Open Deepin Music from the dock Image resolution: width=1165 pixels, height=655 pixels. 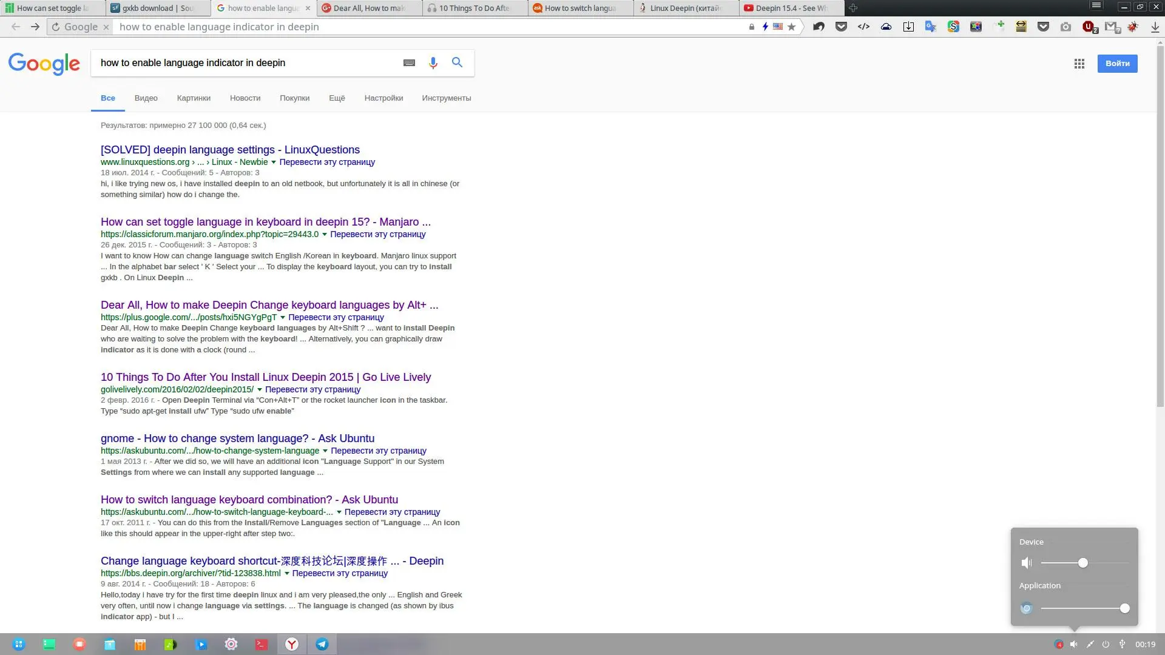[171, 644]
